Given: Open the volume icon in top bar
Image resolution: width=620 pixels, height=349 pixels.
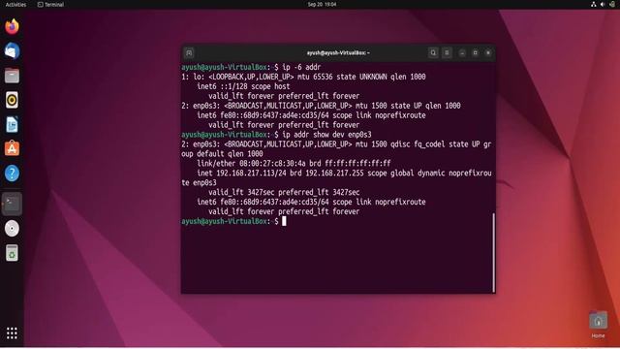Looking at the screenshot, I should click(x=603, y=4).
